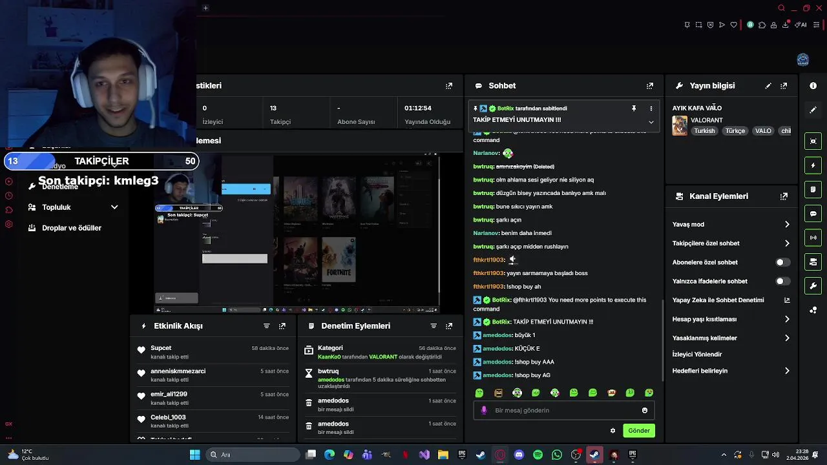Image resolution: width=827 pixels, height=465 pixels.
Task: Open browser search icon at top right
Action: (x=782, y=8)
